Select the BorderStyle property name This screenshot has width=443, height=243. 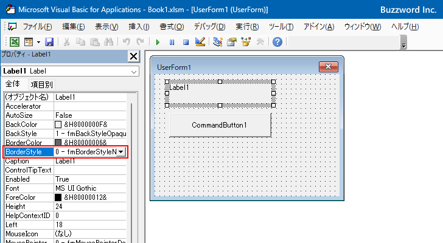(x=29, y=152)
